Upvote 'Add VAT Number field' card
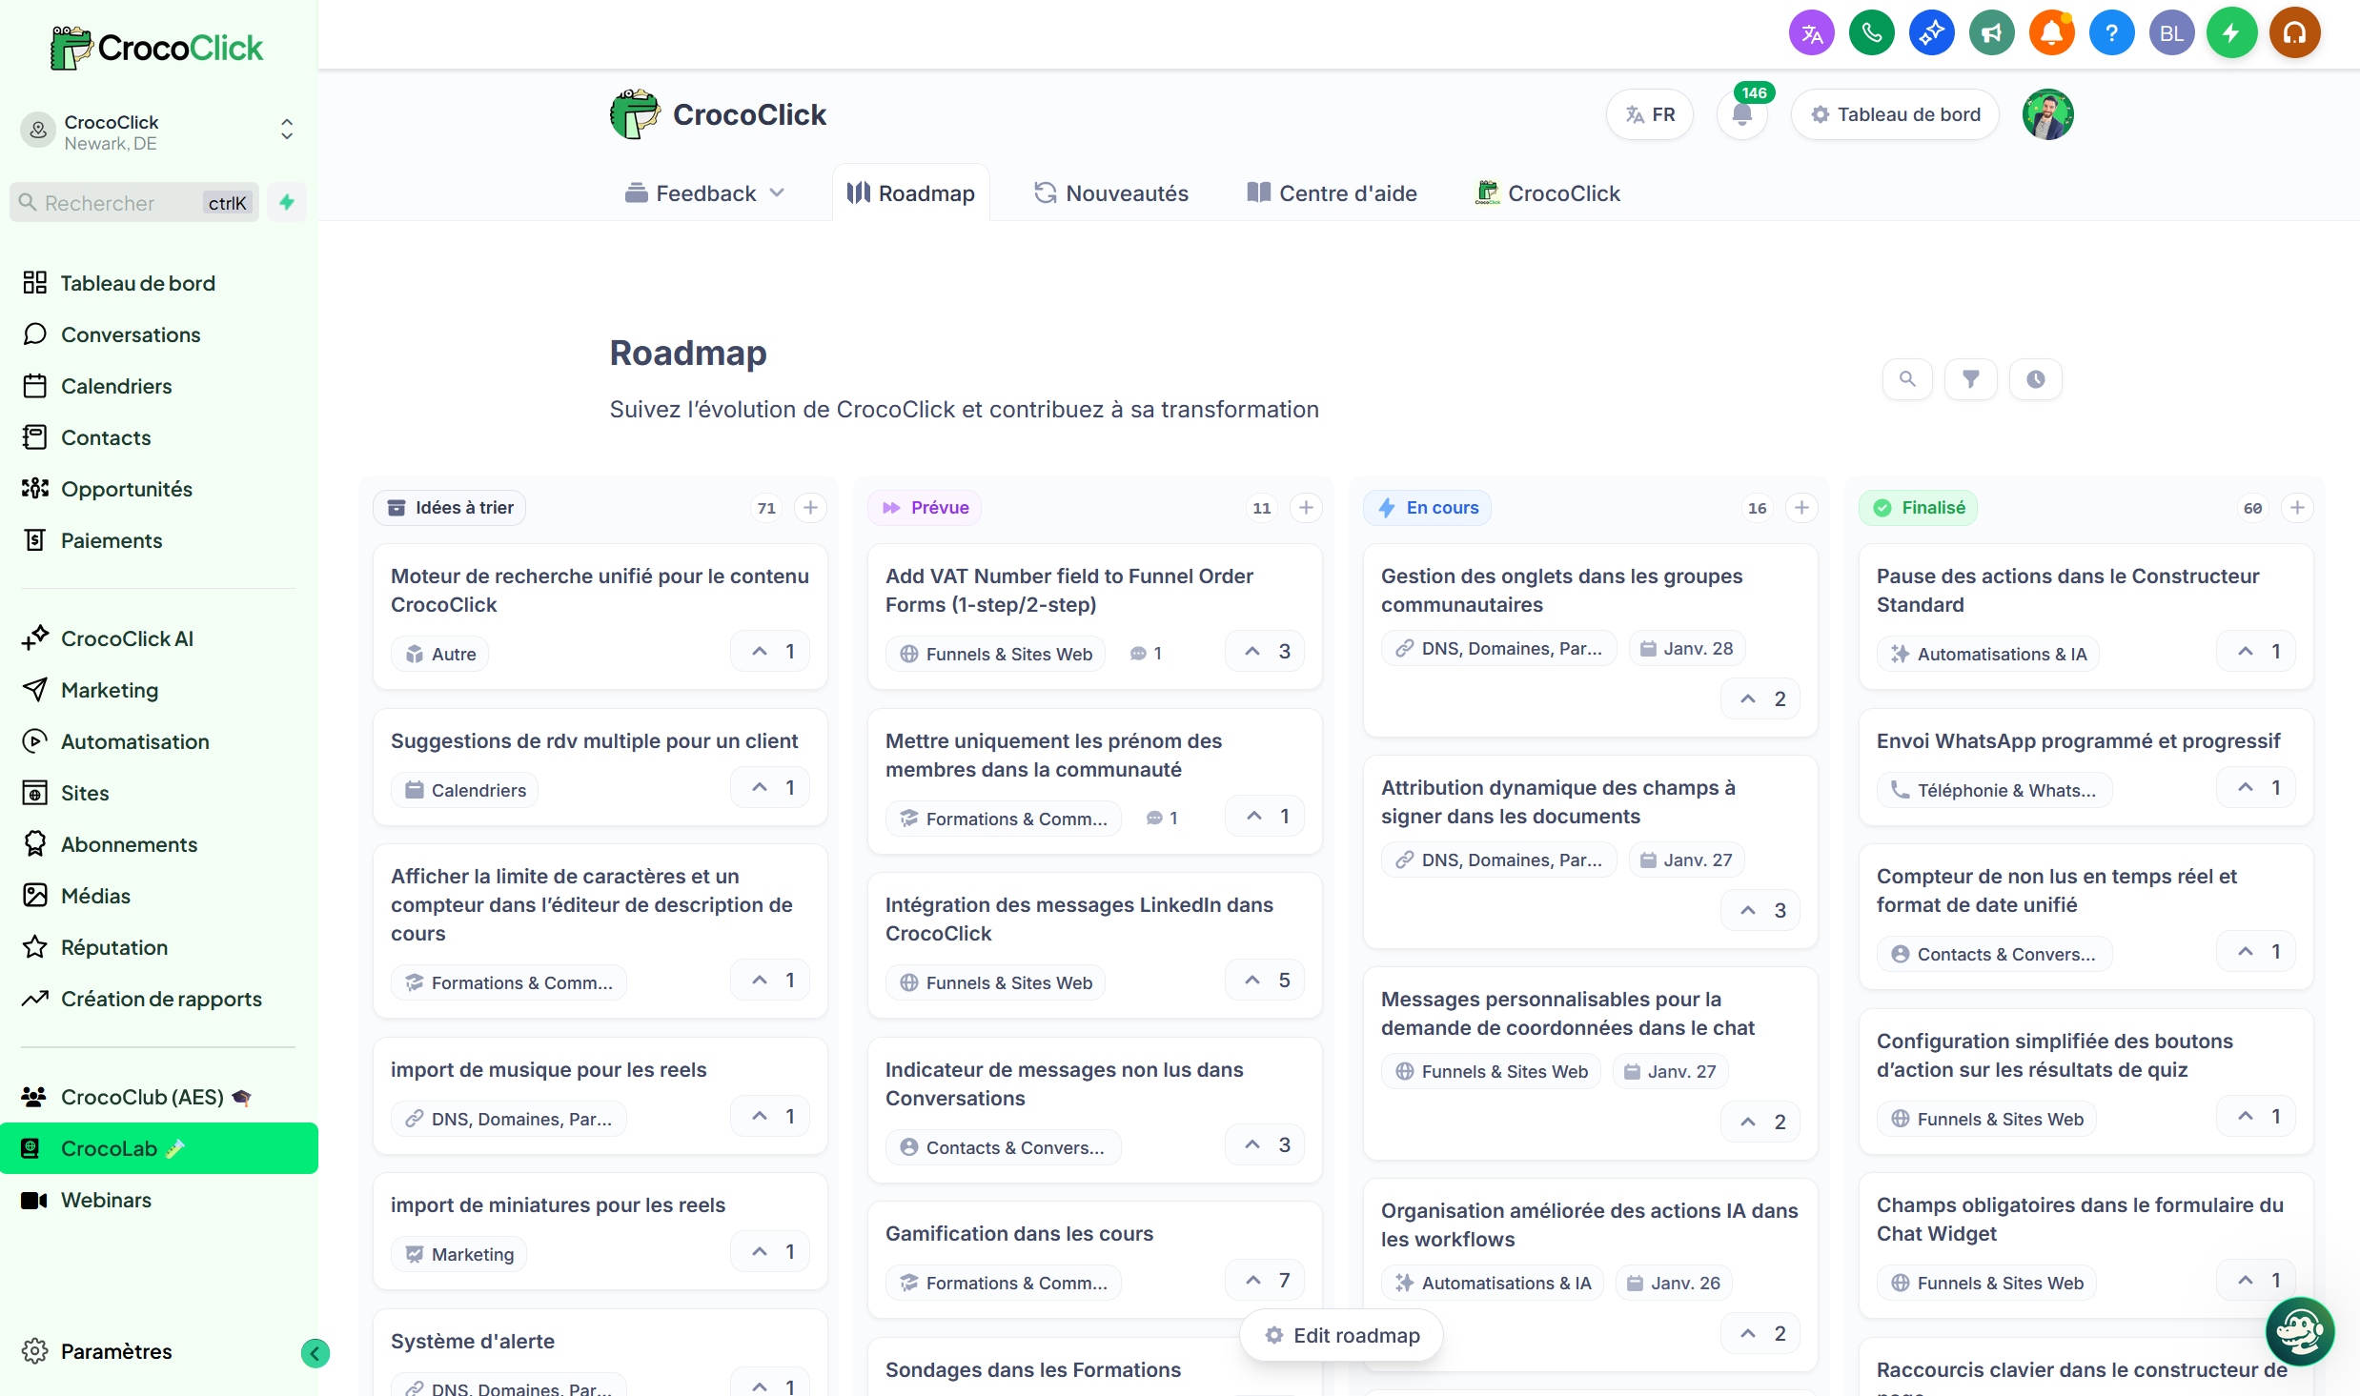This screenshot has height=1396, width=2360. [1265, 652]
